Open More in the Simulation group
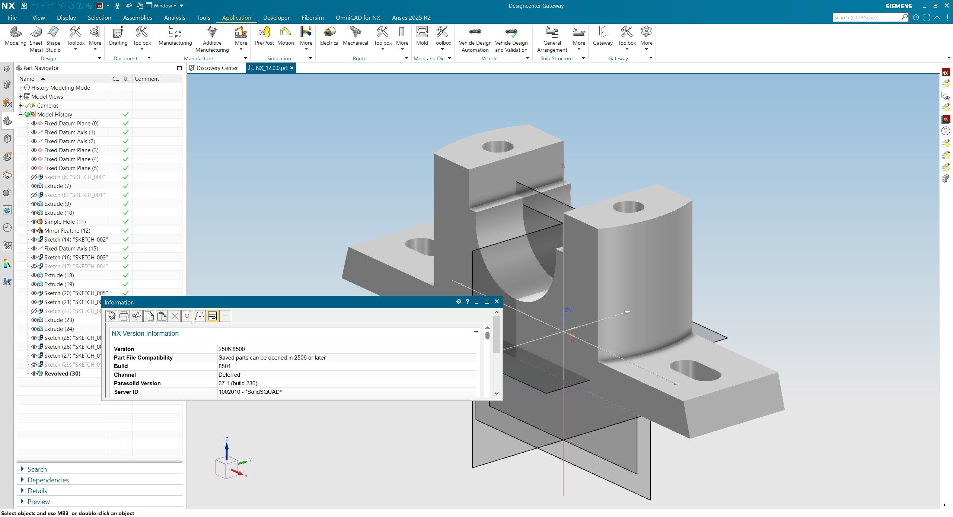The width and height of the screenshot is (953, 517). tap(306, 38)
